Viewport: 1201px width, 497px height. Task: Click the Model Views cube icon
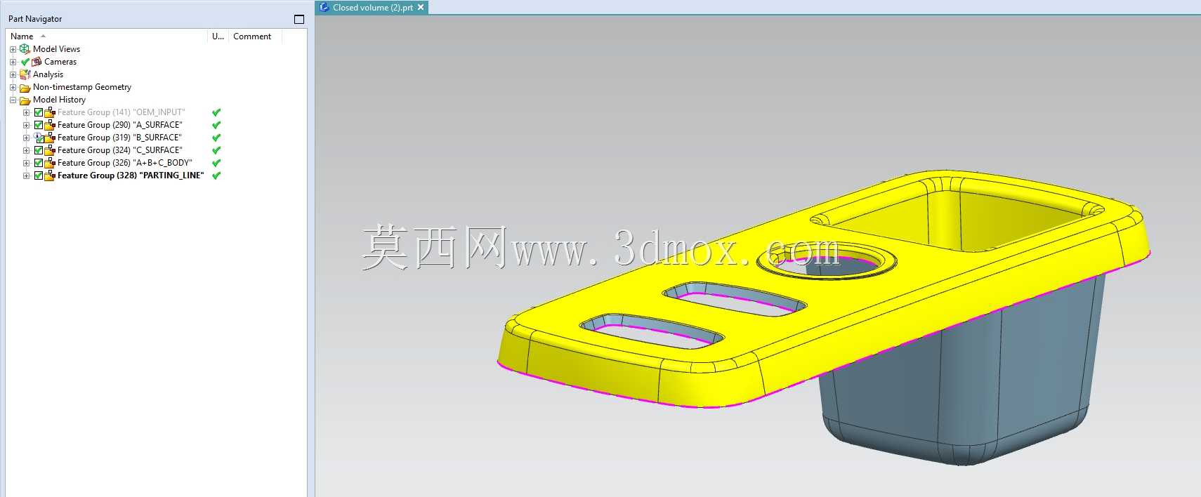[25, 49]
